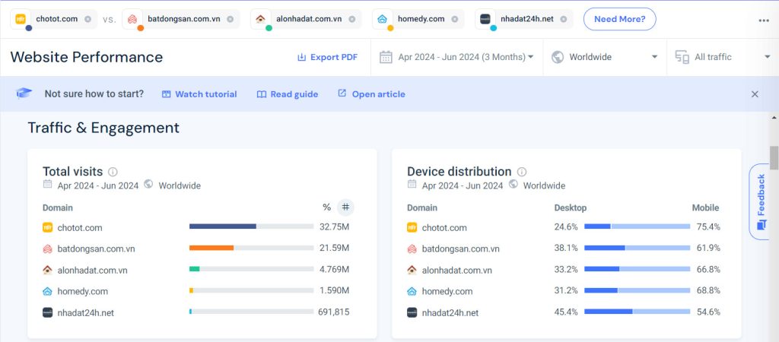The width and height of the screenshot is (779, 342).
Task: Expand the Worldwide country dropdown
Action: (605, 57)
